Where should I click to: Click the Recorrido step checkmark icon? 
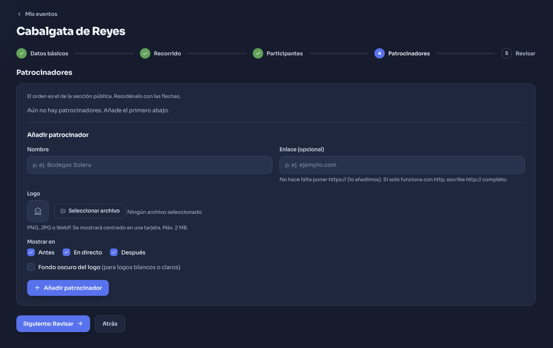pos(145,53)
